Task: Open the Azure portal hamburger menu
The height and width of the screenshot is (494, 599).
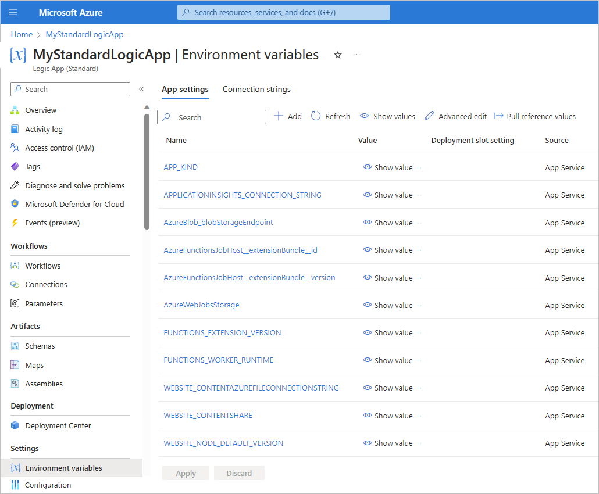Action: [x=13, y=12]
